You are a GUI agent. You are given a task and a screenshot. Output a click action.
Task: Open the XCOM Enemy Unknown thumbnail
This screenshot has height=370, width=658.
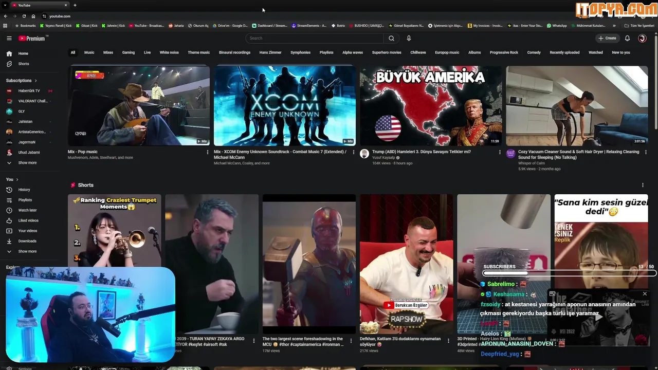click(284, 106)
